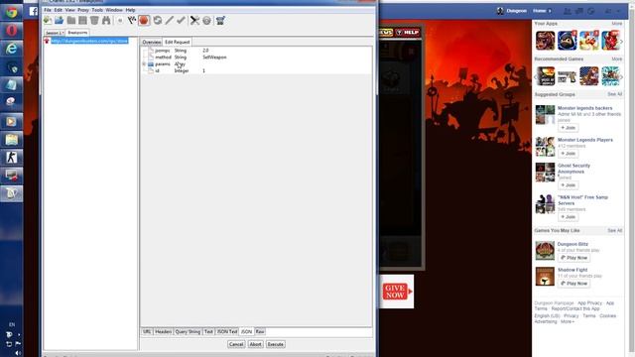Launch Opera from the taskbar
The image size is (635, 357).
pos(11,31)
